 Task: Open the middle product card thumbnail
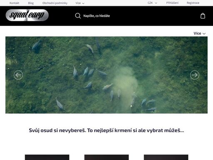[x=106, y=157]
